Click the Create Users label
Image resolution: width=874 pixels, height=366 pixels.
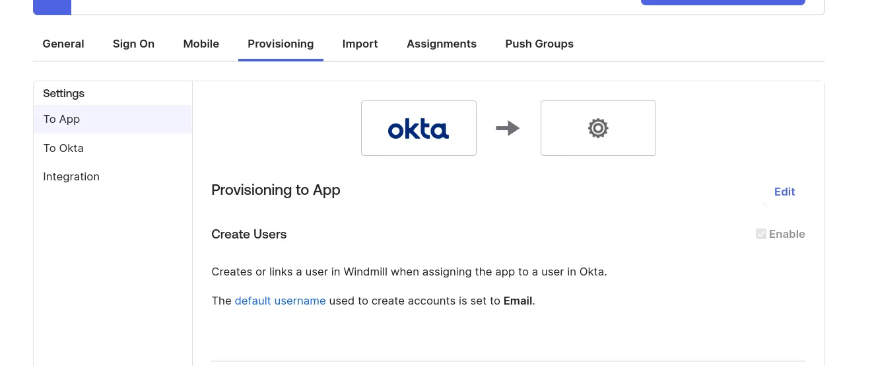tap(249, 235)
